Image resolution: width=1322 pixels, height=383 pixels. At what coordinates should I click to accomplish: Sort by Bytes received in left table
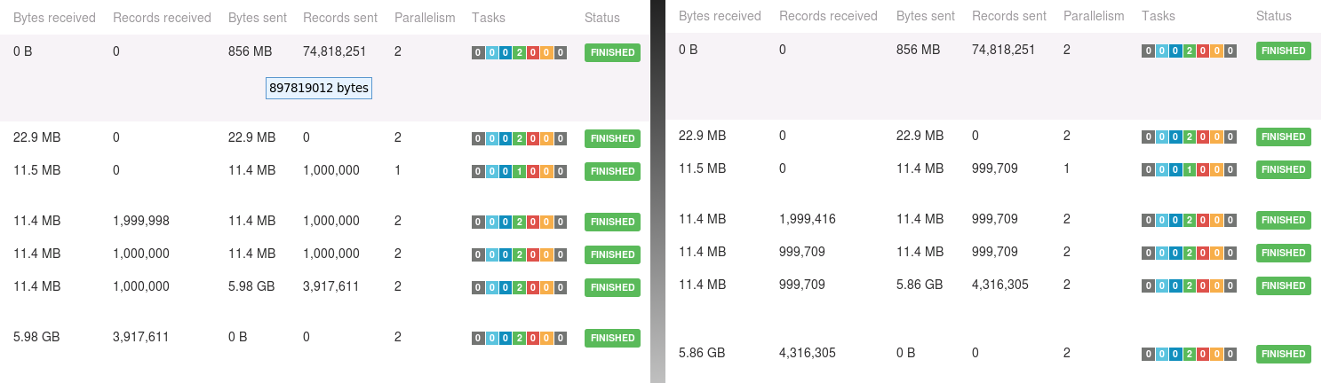(x=54, y=18)
